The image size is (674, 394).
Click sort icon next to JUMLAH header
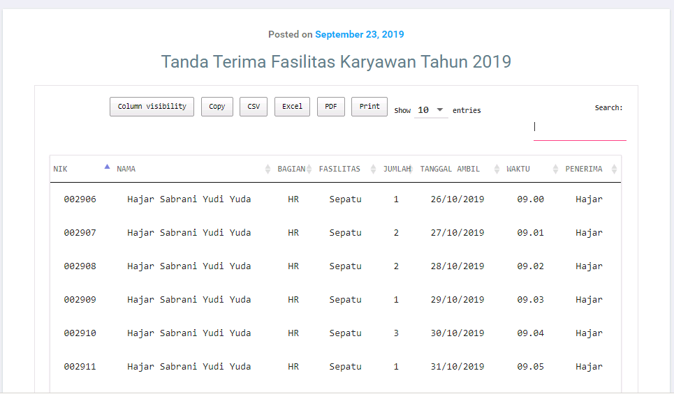pyautogui.click(x=411, y=169)
